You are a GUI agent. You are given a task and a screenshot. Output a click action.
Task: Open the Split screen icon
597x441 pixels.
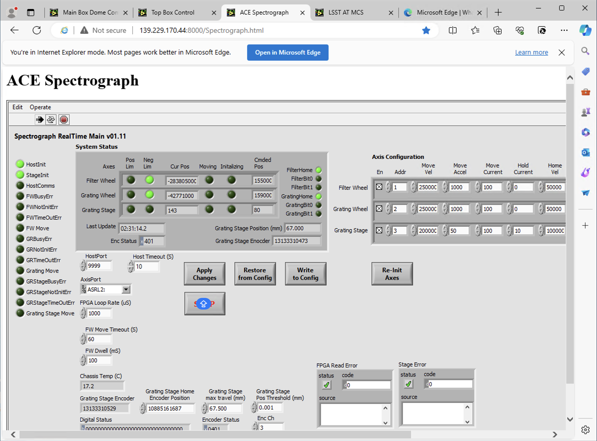point(453,30)
